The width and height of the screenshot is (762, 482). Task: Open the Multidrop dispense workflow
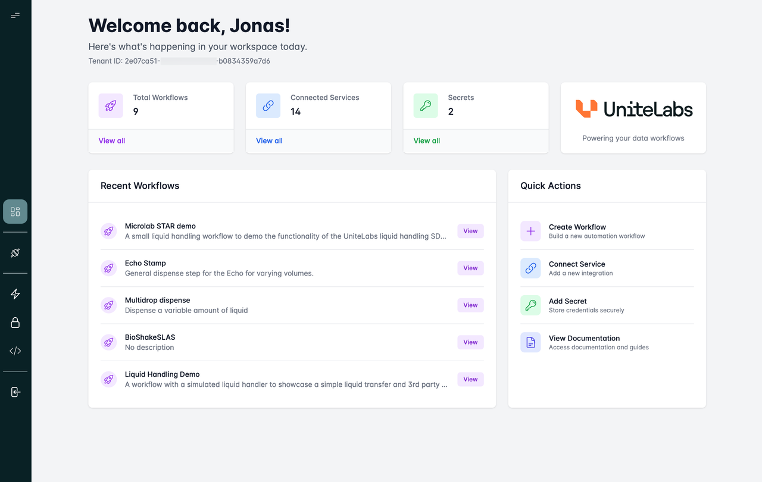[470, 305]
